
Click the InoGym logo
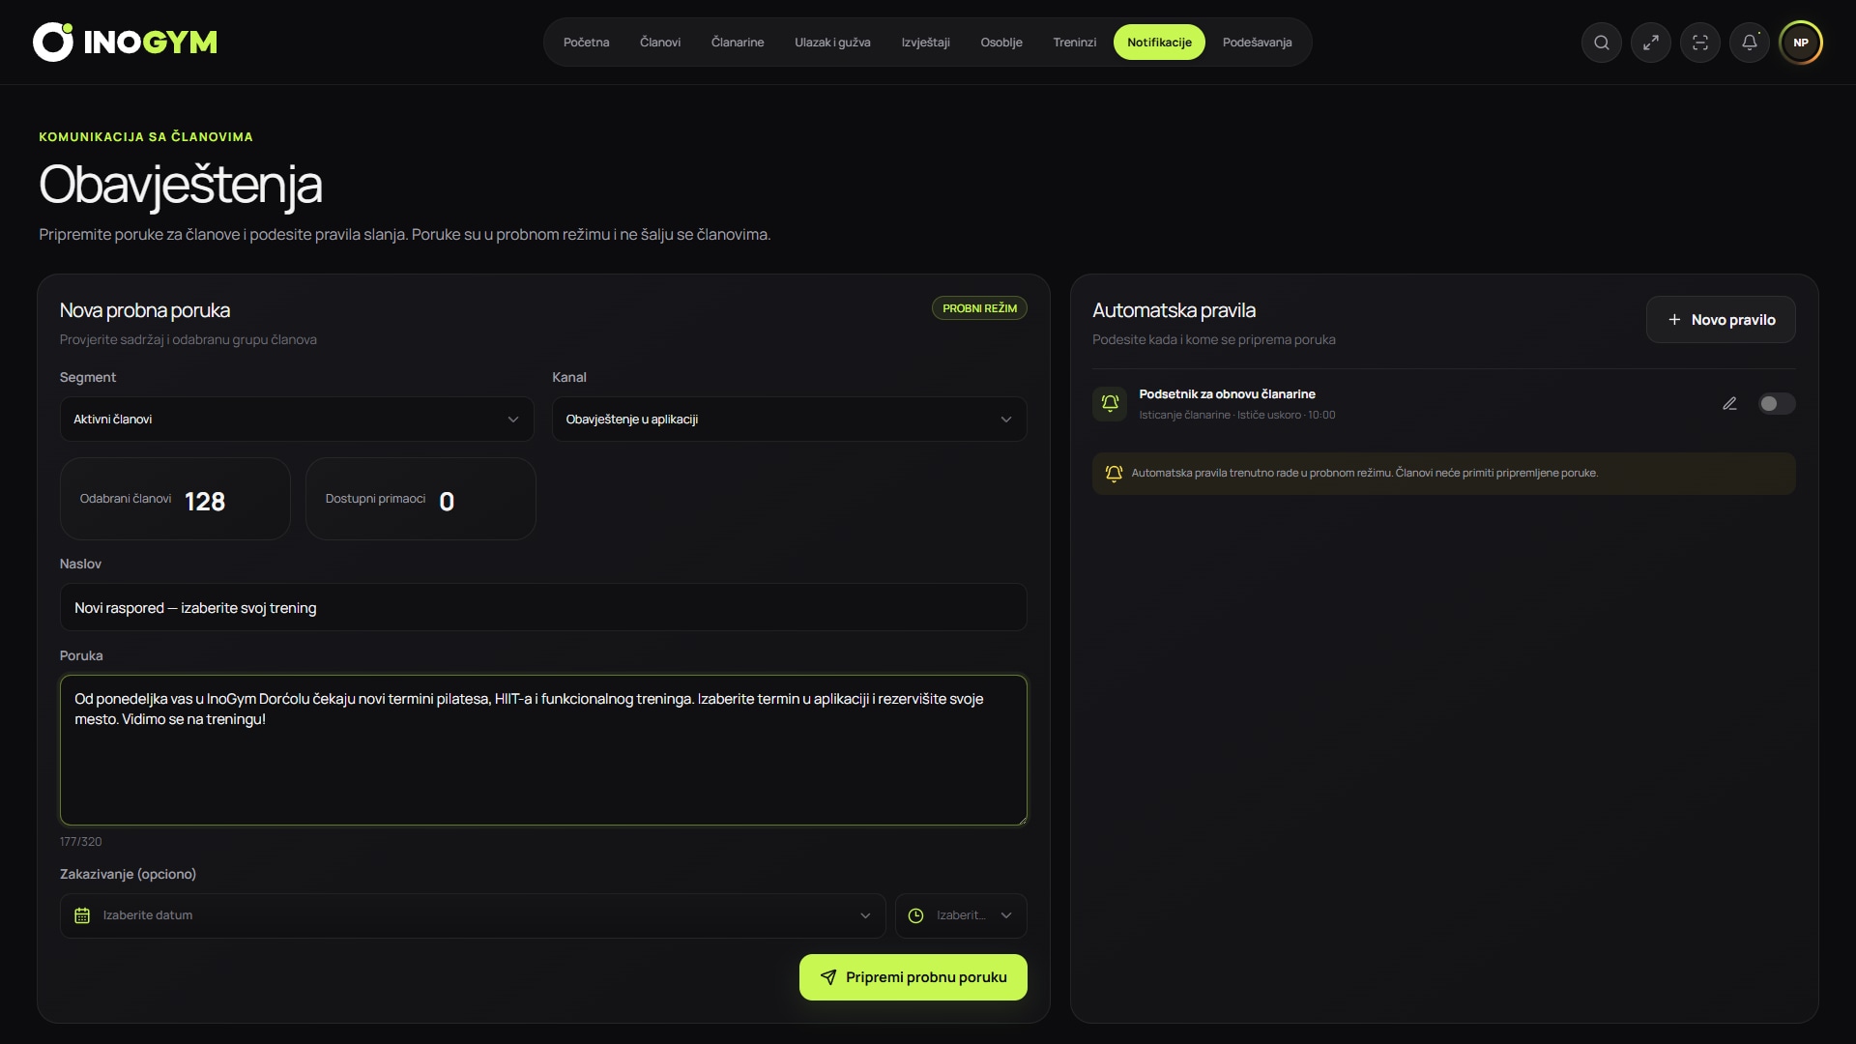coord(126,43)
